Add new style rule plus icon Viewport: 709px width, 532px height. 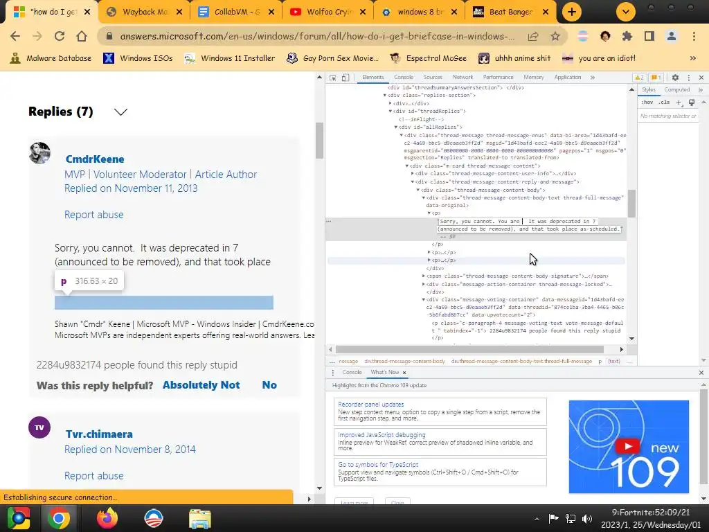coord(679,103)
